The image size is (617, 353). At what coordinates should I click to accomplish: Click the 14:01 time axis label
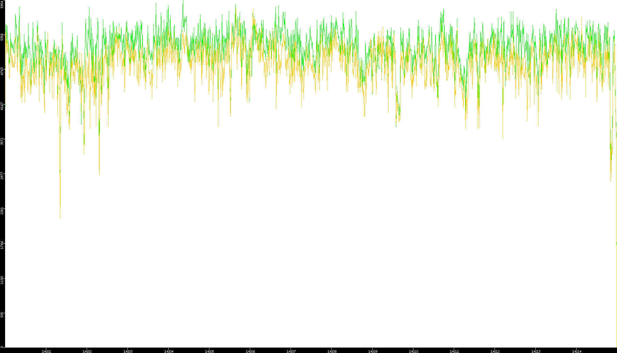[x=46, y=351]
